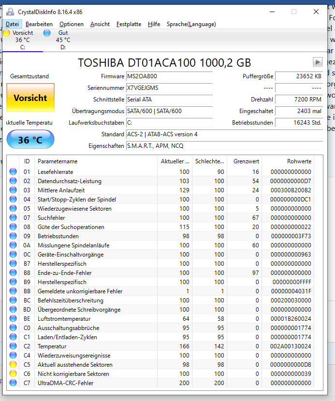The image size is (335, 401).
Task: Click status icon in row 09 of the table
Action: point(13,236)
